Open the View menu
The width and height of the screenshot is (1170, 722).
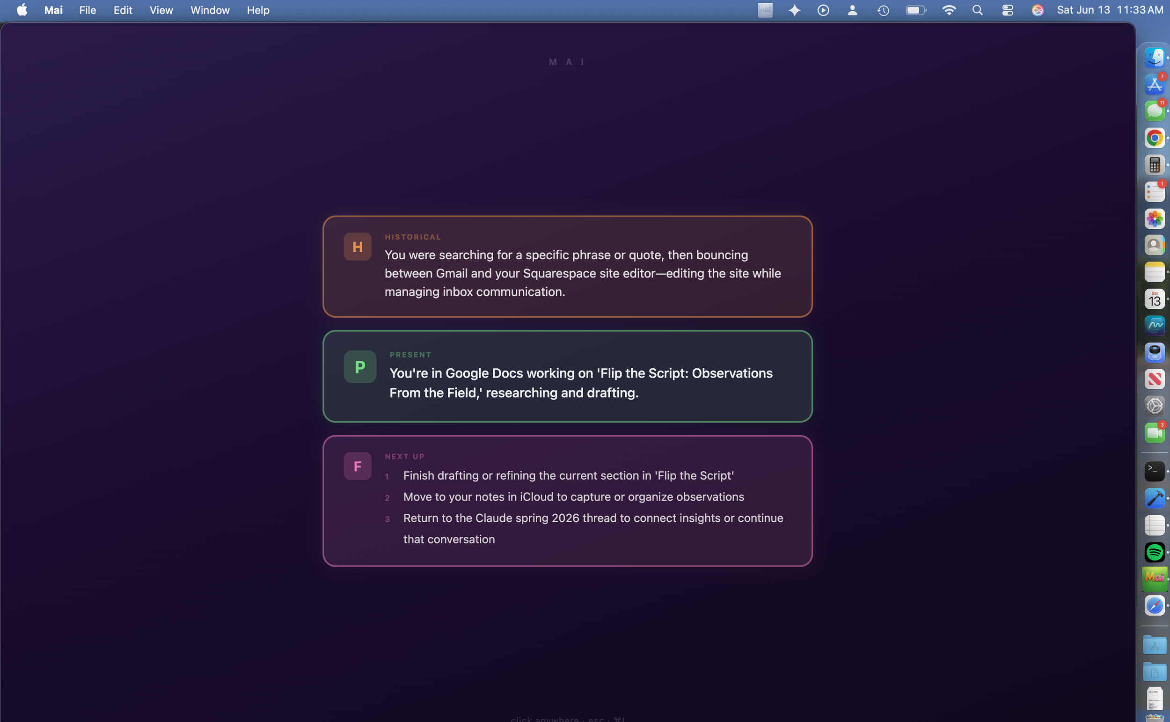click(x=161, y=10)
